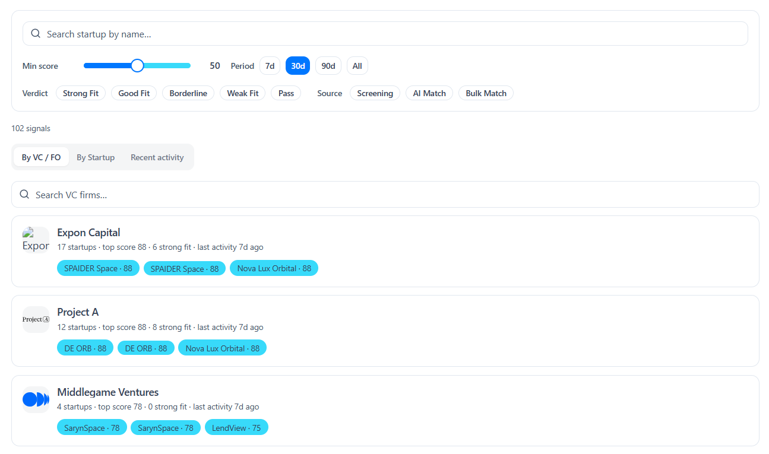Enable the AI Match source filter
Viewport: 769px width, 454px height.
click(x=429, y=93)
